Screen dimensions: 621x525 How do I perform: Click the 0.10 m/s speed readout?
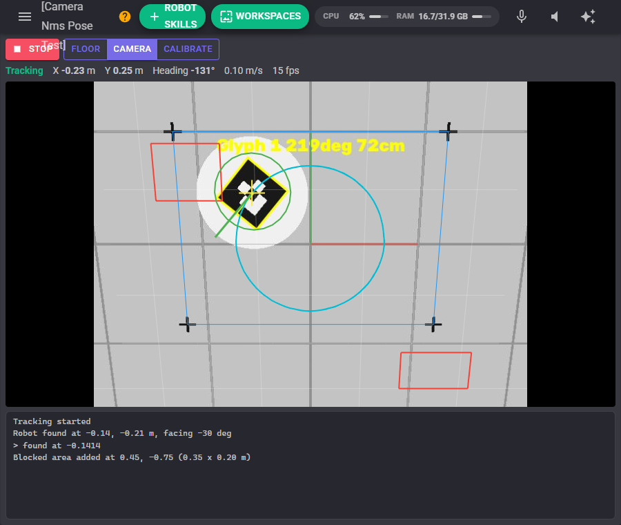(243, 70)
